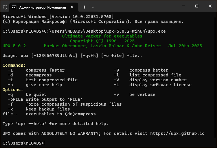Click the 'Jul 20th 2025' date text
Screen dimensions: 217x148
[x=185, y=46]
